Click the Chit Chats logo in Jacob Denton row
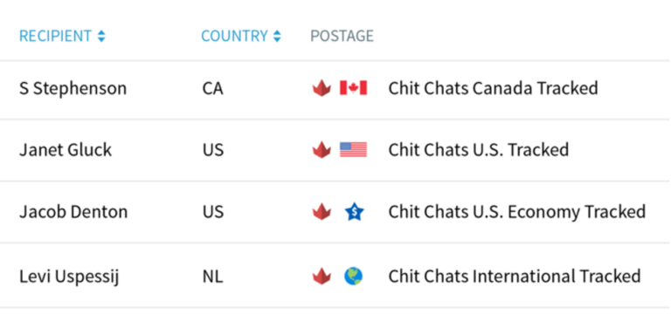The width and height of the screenshot is (671, 321). (x=322, y=212)
